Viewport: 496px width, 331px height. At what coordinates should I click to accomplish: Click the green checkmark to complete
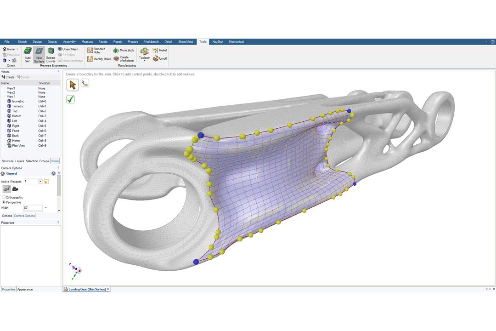(70, 99)
